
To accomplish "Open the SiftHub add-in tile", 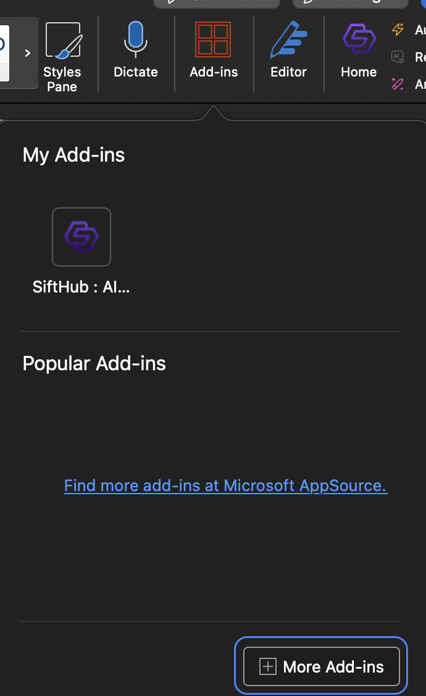I will pos(81,237).
